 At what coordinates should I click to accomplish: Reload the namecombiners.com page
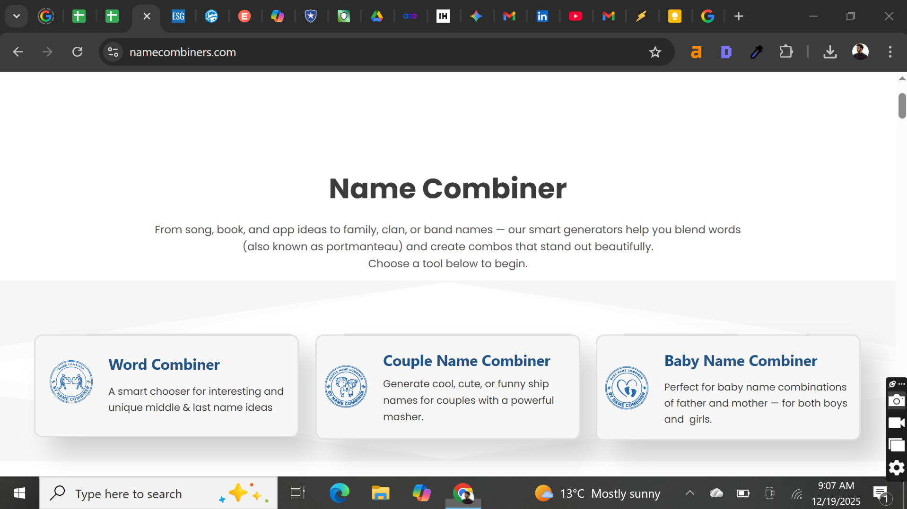click(77, 52)
